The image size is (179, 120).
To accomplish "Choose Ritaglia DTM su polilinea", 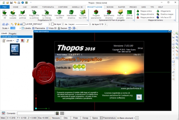I will pyautogui.click(x=34, y=14).
